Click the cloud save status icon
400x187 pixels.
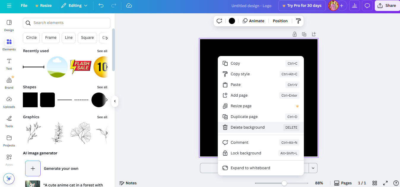[129, 6]
